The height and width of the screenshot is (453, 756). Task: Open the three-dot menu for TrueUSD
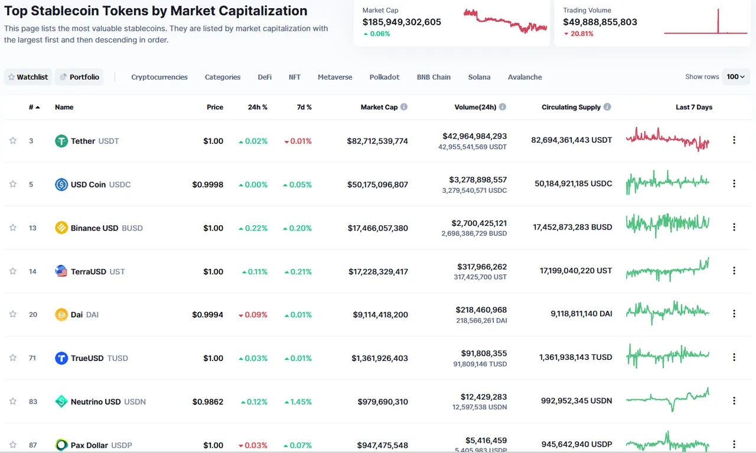point(734,357)
